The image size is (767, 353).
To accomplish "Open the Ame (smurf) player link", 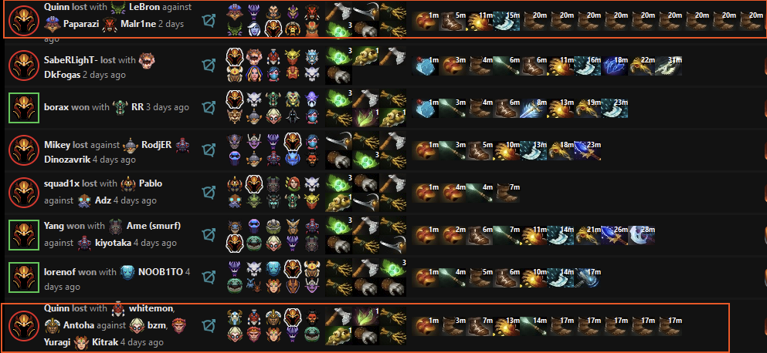I will click(154, 226).
